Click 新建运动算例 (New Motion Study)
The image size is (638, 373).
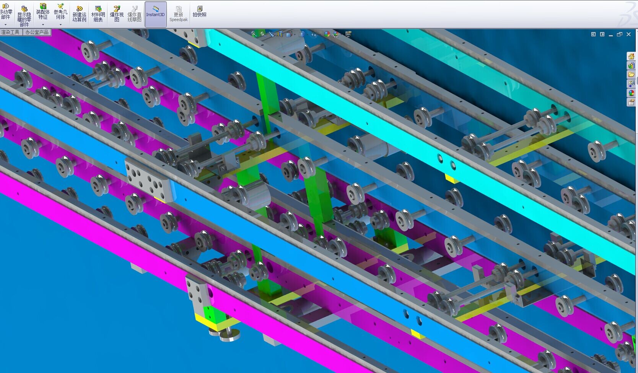tap(79, 14)
